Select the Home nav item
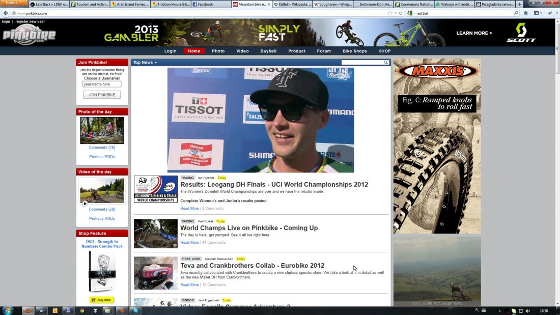The width and height of the screenshot is (560, 315). (194, 51)
